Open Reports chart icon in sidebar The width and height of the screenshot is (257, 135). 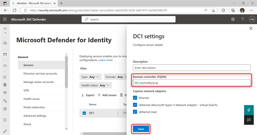5,77
